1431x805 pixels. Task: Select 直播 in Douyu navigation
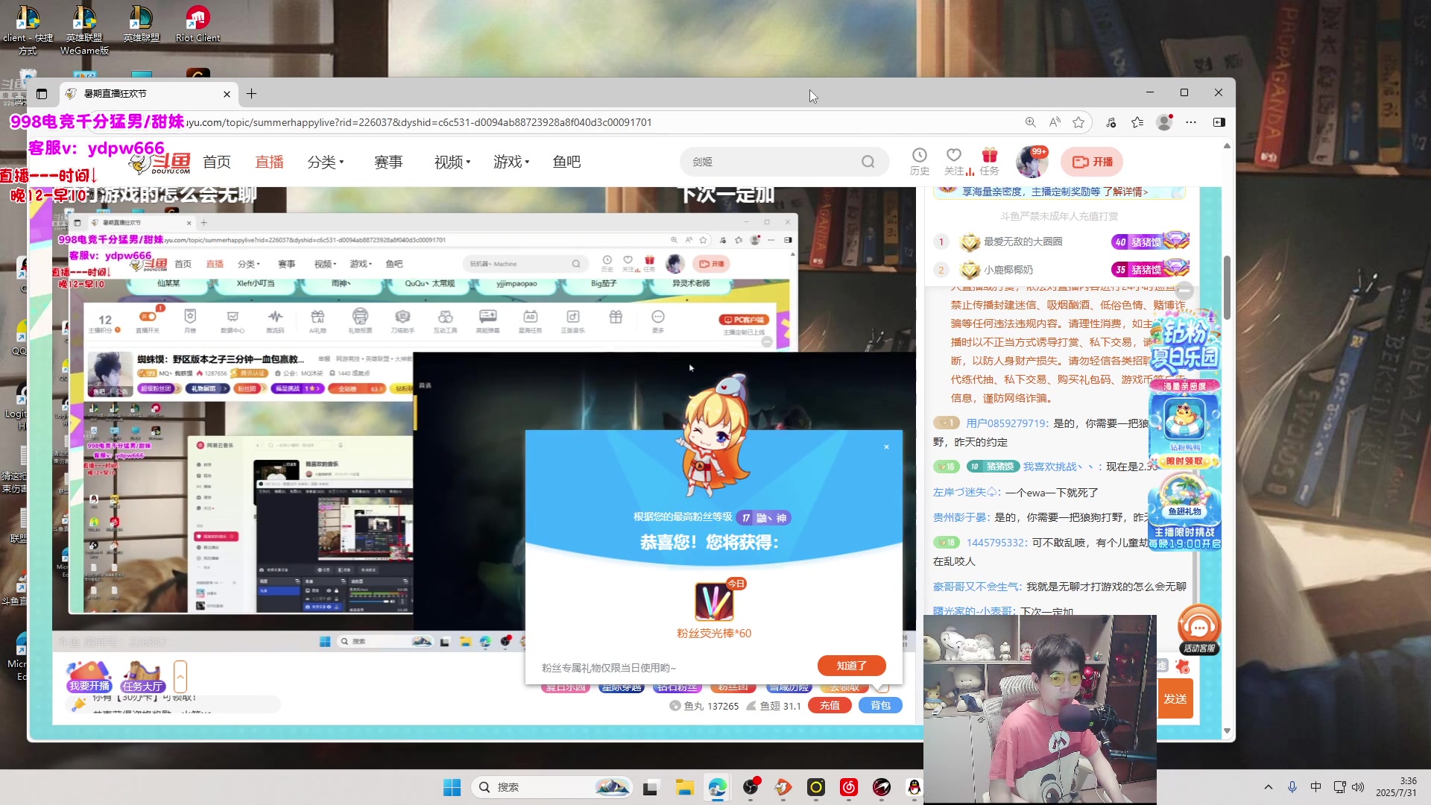pyautogui.click(x=269, y=162)
